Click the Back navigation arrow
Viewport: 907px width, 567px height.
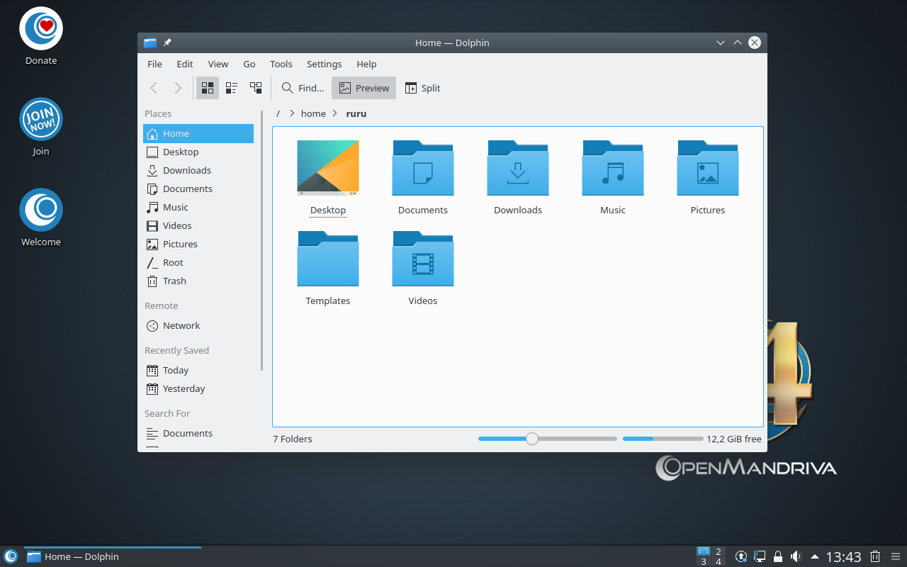click(154, 88)
